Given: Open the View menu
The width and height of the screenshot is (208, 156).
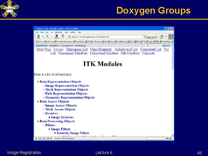Looking at the screenshot, I should tap(47, 32).
